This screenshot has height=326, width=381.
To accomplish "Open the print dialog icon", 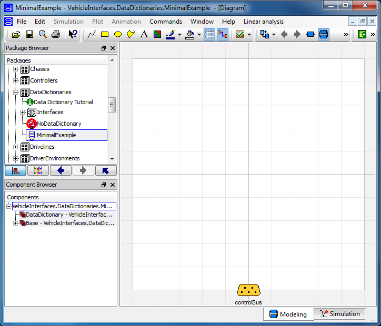I will 56,34.
